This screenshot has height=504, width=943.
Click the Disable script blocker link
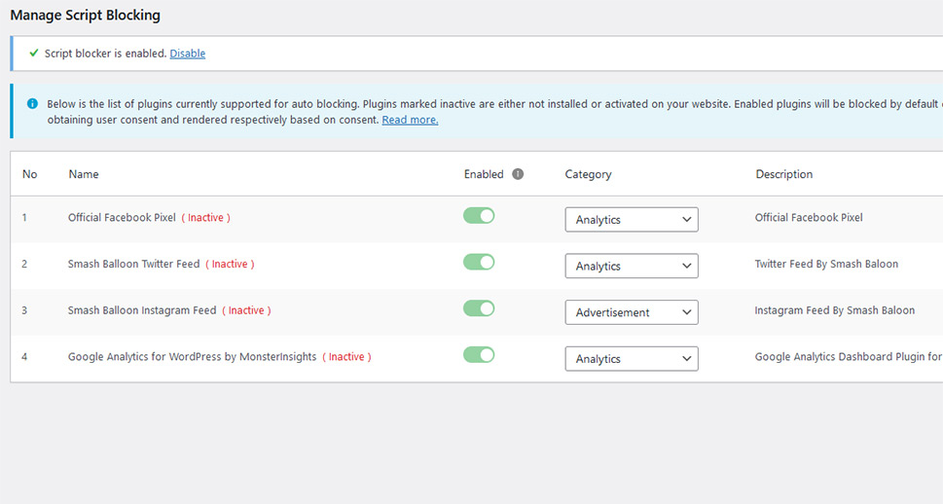coord(187,54)
